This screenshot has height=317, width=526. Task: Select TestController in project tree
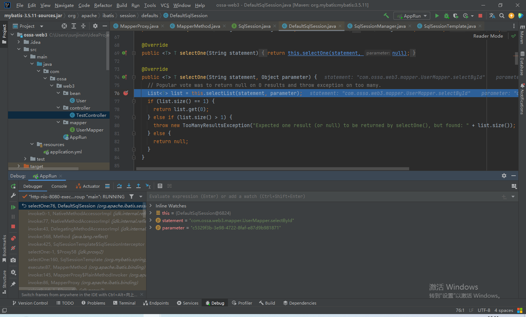91,115
